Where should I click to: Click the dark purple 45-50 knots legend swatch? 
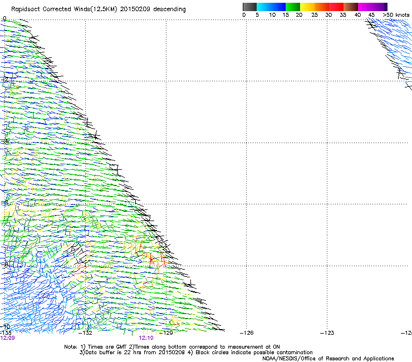click(380, 7)
